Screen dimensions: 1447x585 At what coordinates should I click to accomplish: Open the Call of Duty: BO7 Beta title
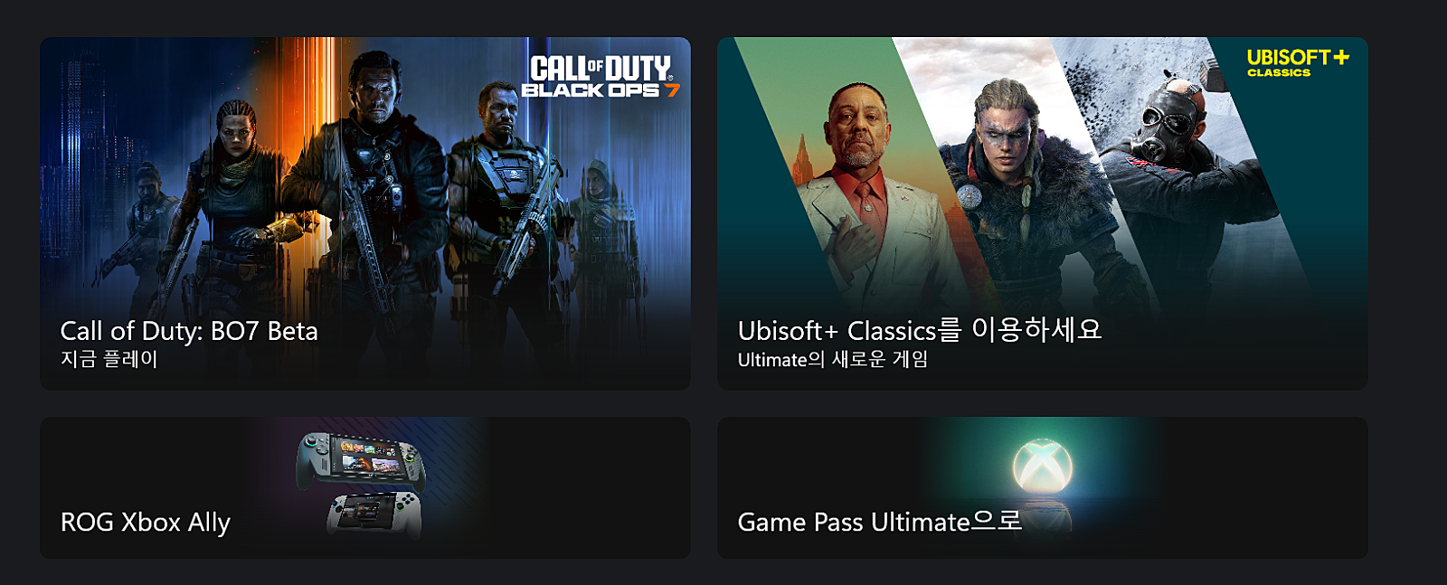(x=189, y=331)
